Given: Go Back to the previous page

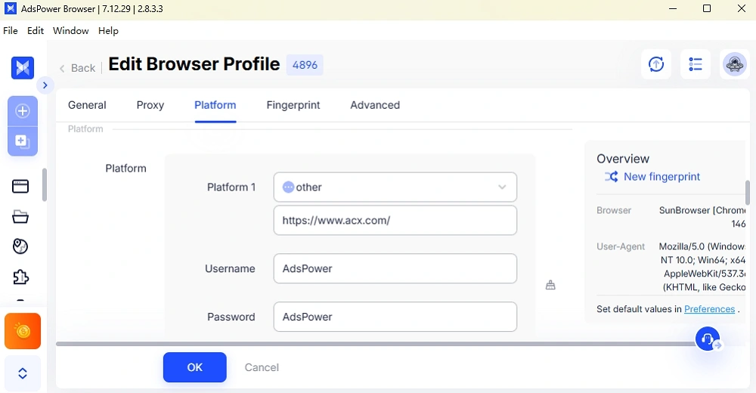Looking at the screenshot, I should point(78,68).
